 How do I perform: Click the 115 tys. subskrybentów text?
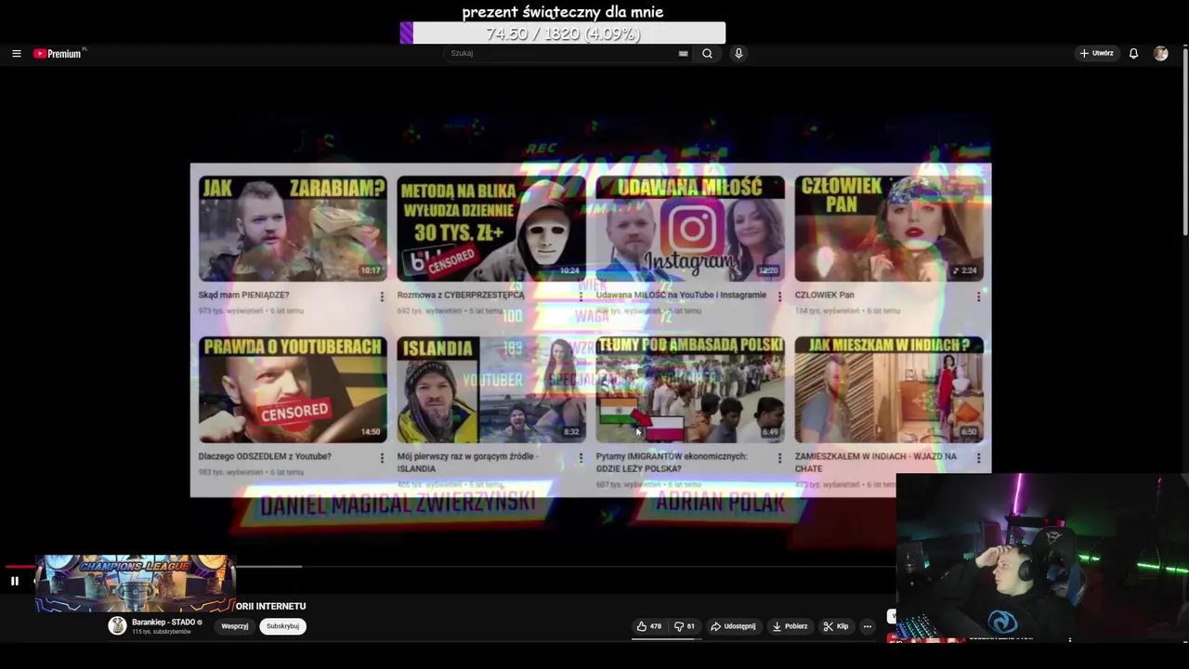click(x=161, y=632)
